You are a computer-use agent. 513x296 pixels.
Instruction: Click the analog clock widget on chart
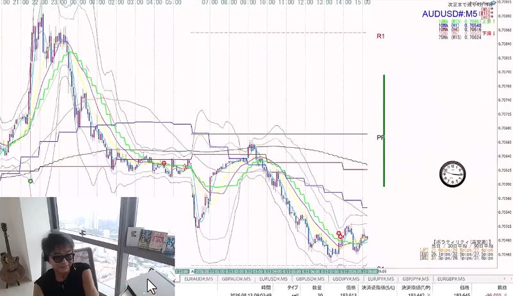(453, 174)
